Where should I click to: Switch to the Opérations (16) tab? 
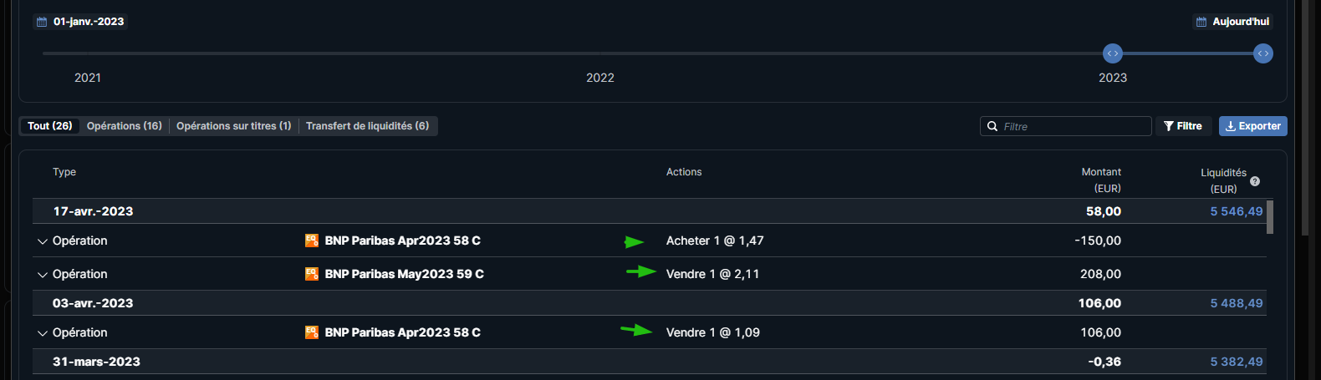125,126
